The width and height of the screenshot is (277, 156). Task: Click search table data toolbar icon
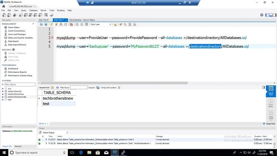click(46, 15)
